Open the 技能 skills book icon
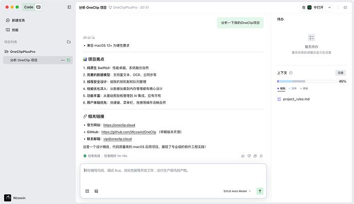The height and width of the screenshot is (204, 354). pos(8,30)
